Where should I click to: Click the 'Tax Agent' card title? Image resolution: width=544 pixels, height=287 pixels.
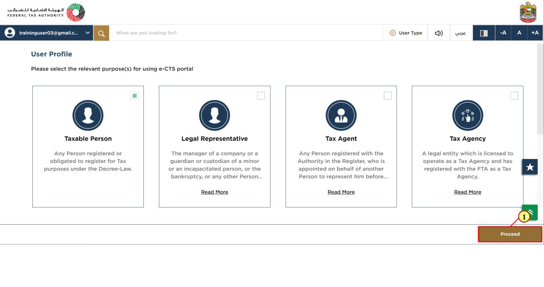[341, 139]
